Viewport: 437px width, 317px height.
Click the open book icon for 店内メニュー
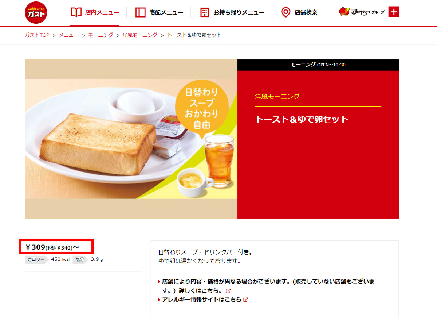pos(76,12)
